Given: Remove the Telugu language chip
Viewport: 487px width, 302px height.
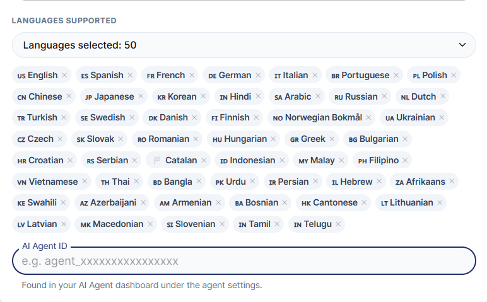Looking at the screenshot, I should (x=338, y=224).
